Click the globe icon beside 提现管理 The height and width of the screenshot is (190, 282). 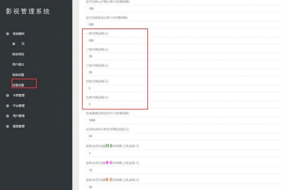tap(7, 127)
